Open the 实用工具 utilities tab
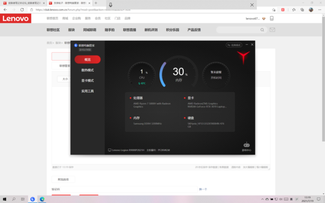 (87, 91)
